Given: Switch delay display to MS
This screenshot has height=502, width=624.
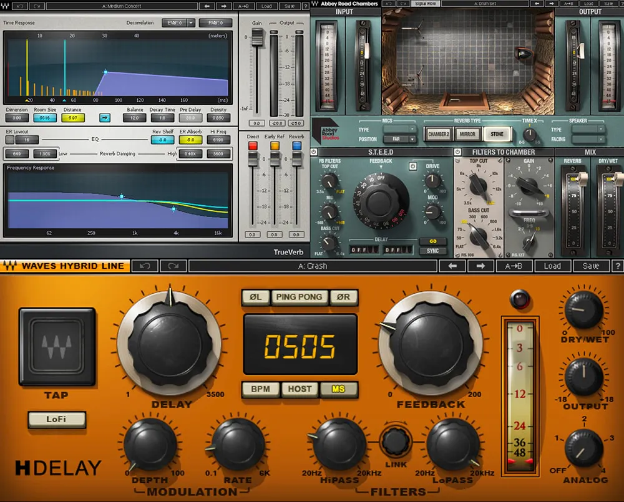Looking at the screenshot, I should [339, 389].
